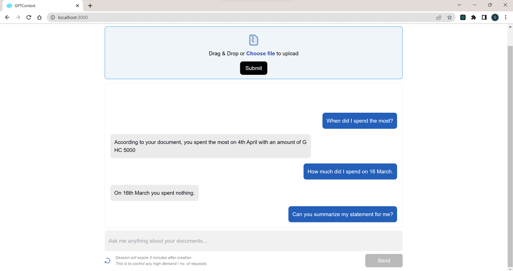Screen dimensions: 513x271
Task: Expand the tab search dropdown arrow
Action: (x=460, y=5)
